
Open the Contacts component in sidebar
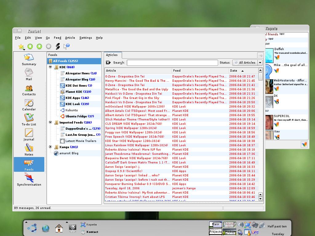click(29, 89)
